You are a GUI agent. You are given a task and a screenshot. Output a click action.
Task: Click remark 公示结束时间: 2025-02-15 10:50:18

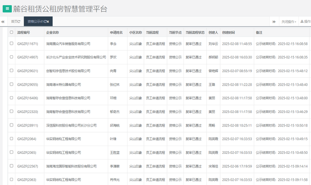[x=282, y=125]
